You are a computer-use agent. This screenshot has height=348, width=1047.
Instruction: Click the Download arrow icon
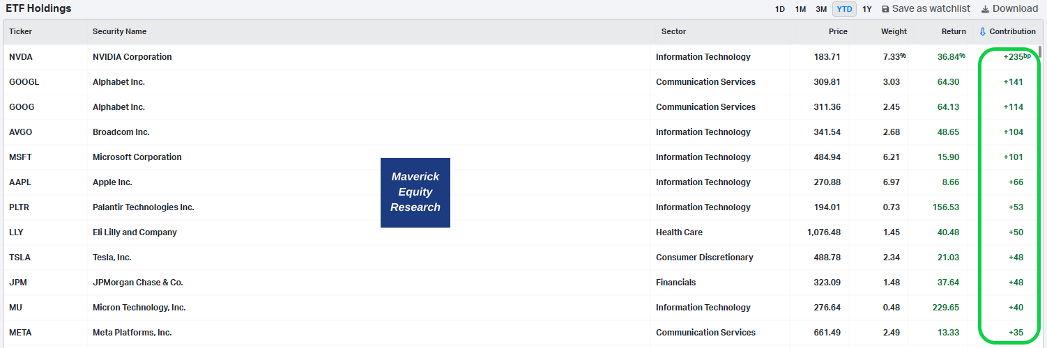(x=985, y=9)
